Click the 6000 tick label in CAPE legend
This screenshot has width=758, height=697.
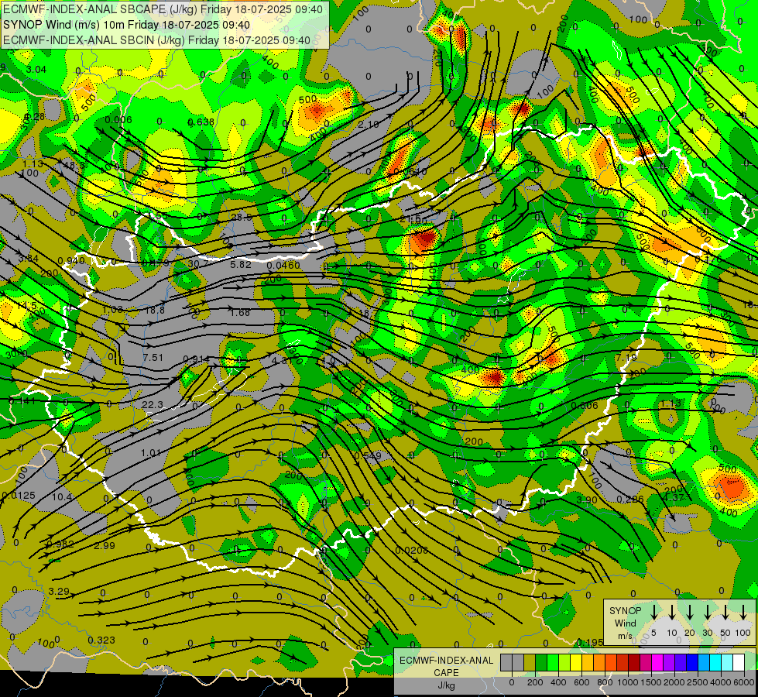[745, 682]
